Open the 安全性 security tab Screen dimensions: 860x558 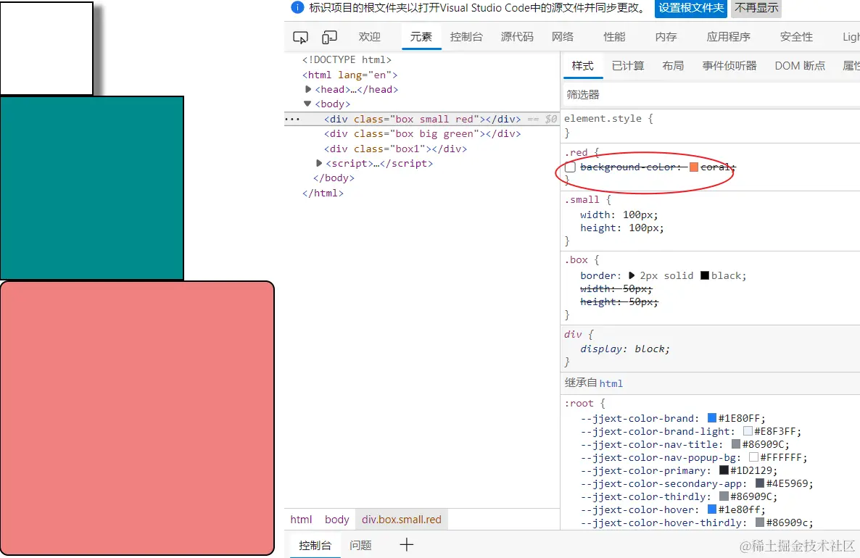coord(796,37)
